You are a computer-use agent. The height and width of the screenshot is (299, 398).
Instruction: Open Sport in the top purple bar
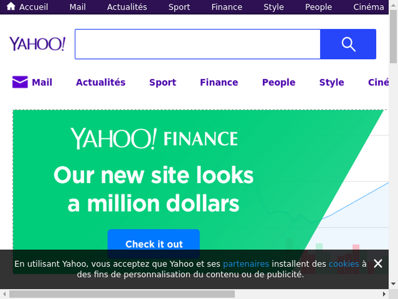coord(179,7)
